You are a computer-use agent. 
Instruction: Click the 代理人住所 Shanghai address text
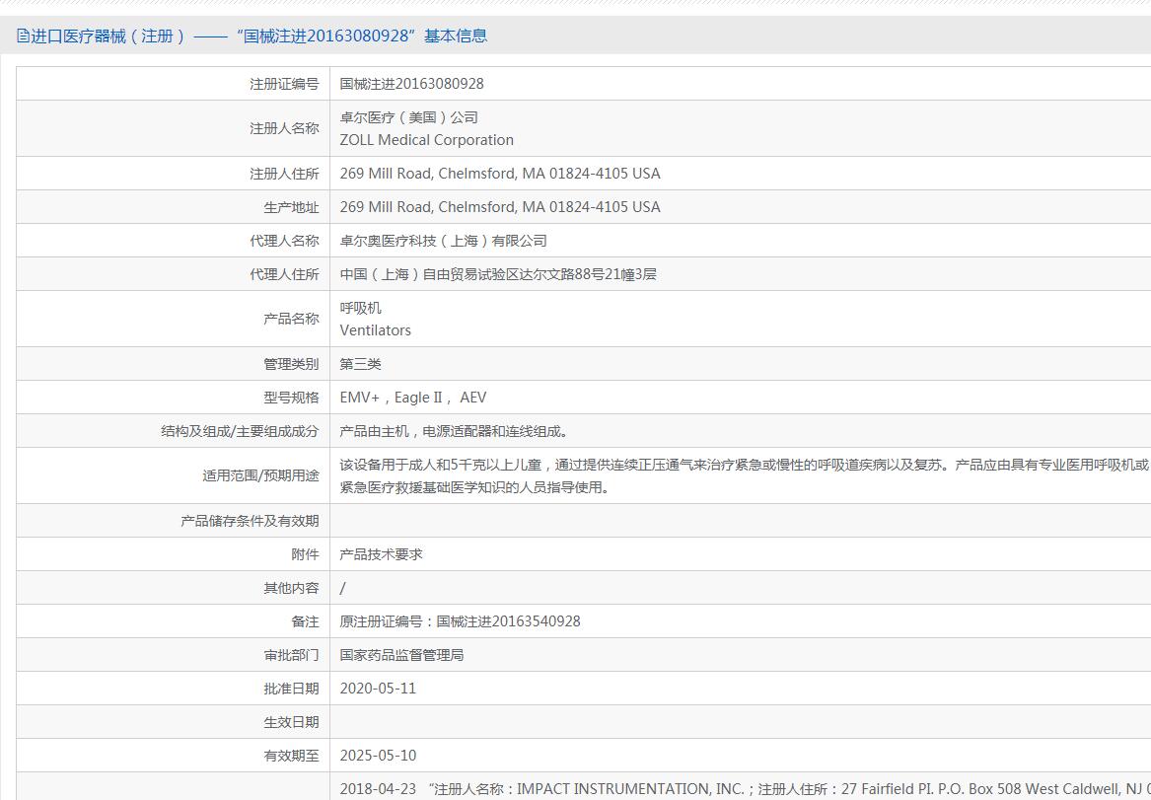click(498, 274)
